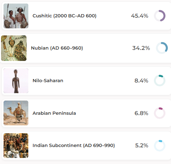This screenshot has height=164, width=171.
Task: Select the Indian Subcontinent (AD 690–990) label
Action: tap(74, 146)
